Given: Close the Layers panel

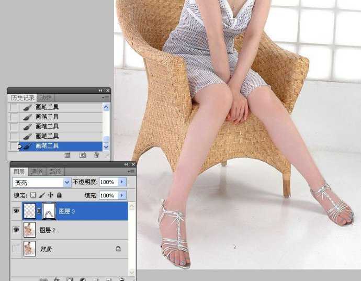Looking at the screenshot, I should [x=133, y=164].
